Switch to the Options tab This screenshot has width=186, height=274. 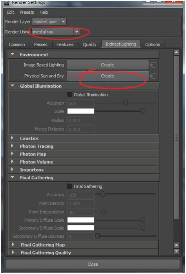tap(153, 44)
